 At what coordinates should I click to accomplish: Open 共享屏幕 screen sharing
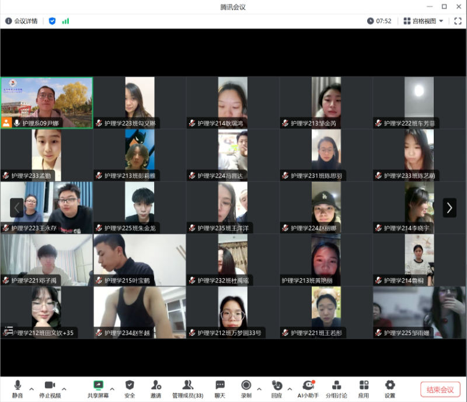98,389
